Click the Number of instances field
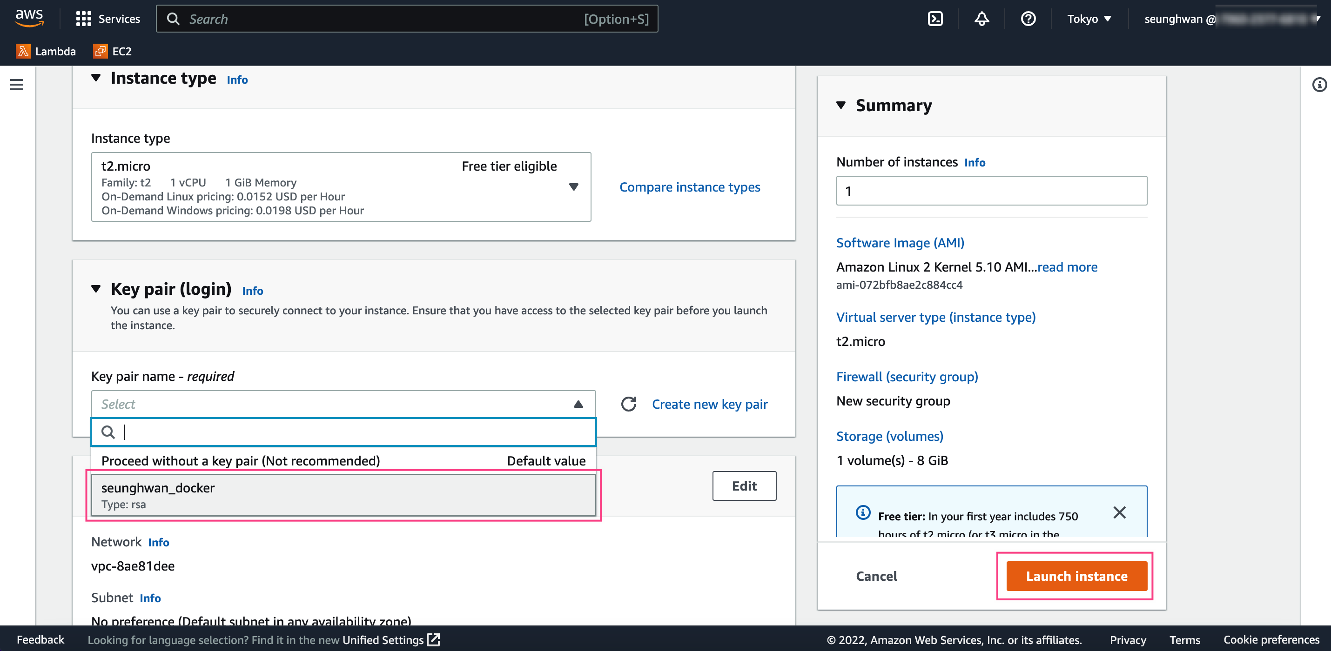 (991, 191)
